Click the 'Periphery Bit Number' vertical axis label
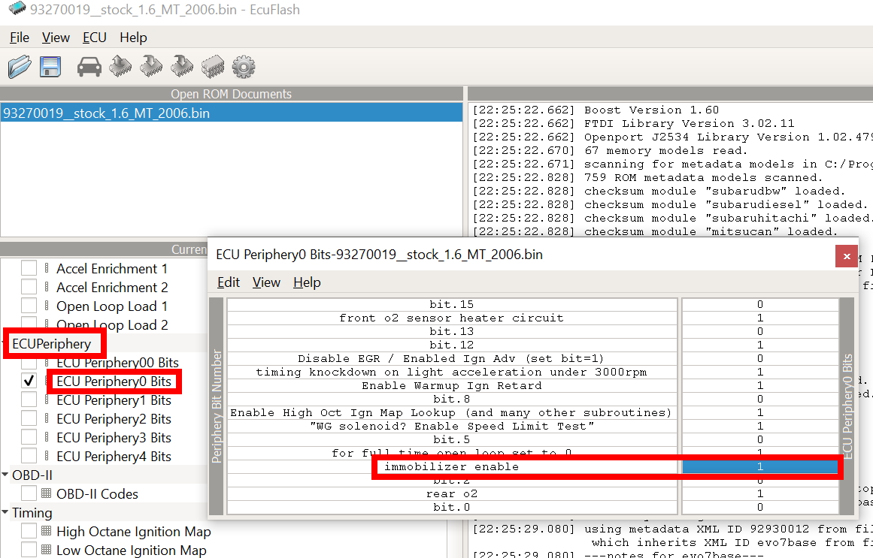 (x=217, y=406)
